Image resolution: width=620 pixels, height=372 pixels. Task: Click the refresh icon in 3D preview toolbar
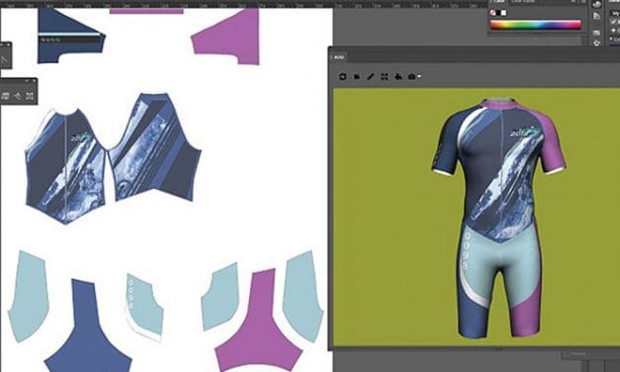pyautogui.click(x=342, y=76)
